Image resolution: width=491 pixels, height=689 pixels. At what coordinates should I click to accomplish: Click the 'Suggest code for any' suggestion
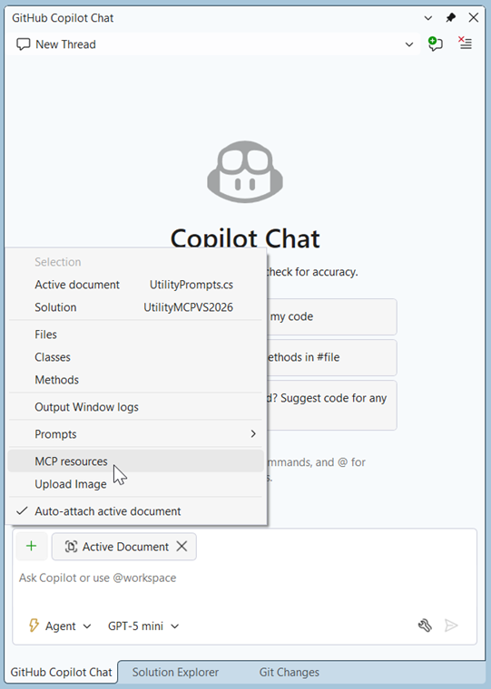(x=332, y=405)
